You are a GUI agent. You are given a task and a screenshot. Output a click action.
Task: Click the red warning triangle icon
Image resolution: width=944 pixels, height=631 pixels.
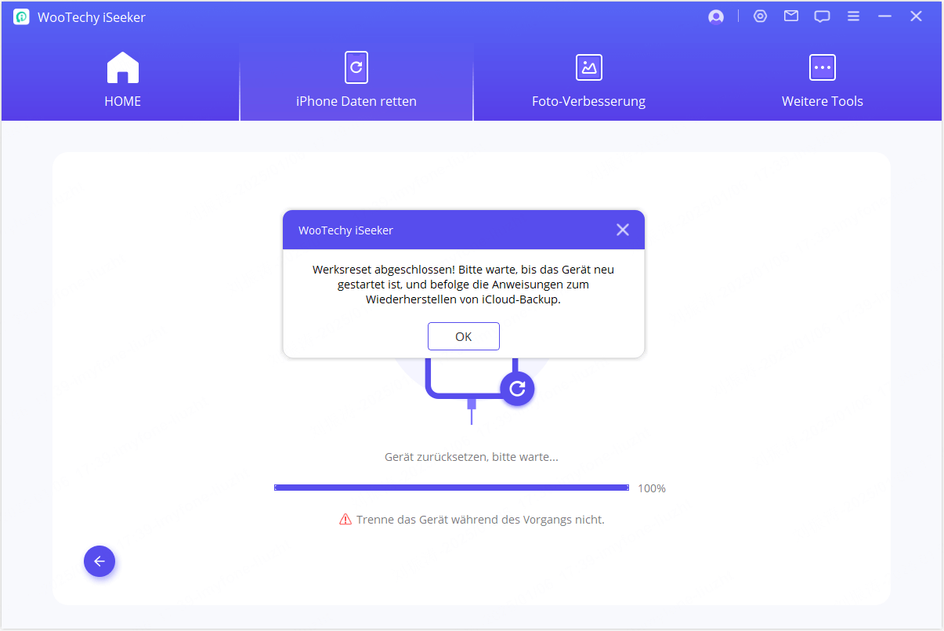click(345, 519)
